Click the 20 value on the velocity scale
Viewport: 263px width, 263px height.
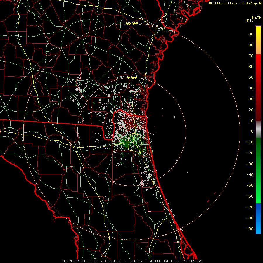251,110
